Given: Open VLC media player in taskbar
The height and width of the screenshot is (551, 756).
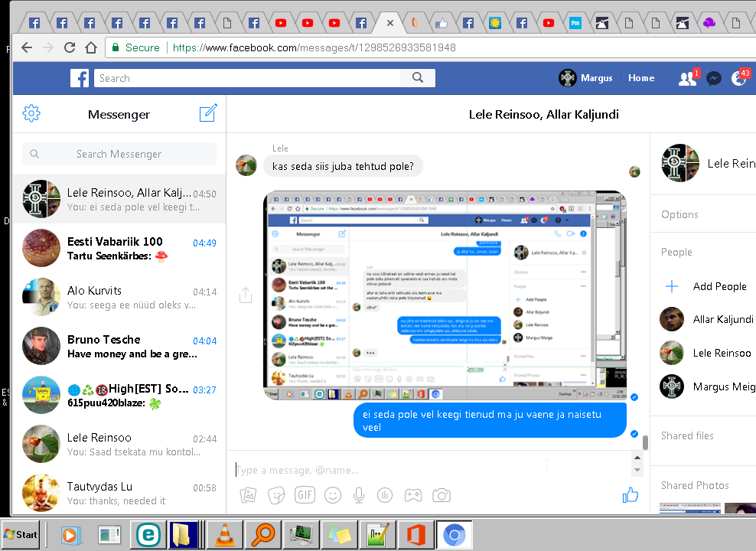Looking at the screenshot, I should 224,535.
